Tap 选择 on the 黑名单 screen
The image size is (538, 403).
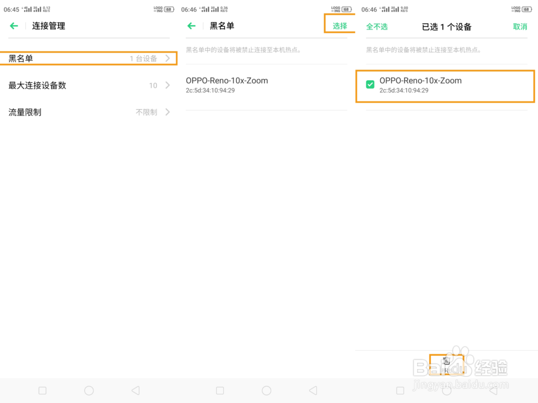click(x=339, y=26)
